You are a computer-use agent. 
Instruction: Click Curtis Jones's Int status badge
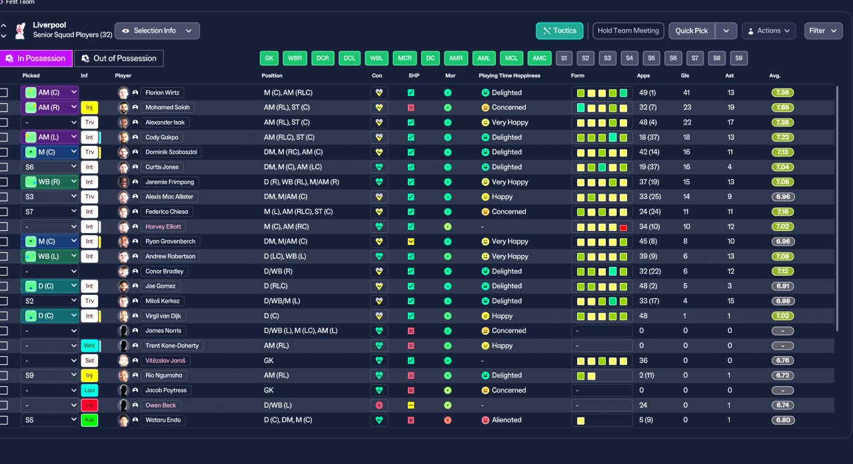89,167
